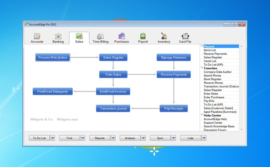Click the Receive Payments flowchart button
Viewport: 270px width, 167px height.
pos(173,74)
